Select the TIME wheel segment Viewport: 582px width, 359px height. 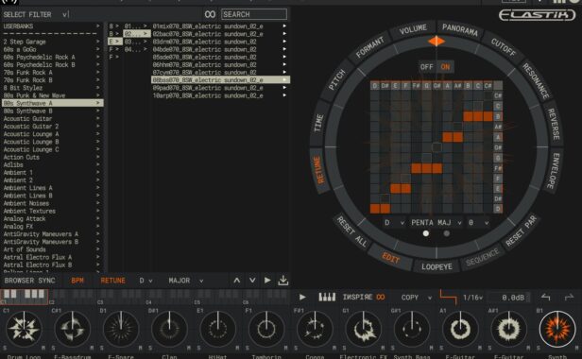(x=318, y=123)
